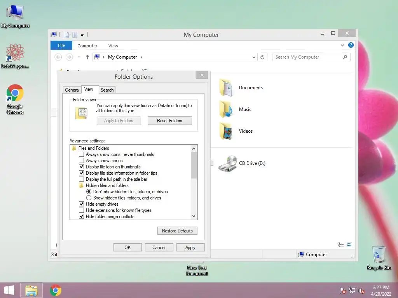Click File Explorer in the taskbar
Viewport: 398px width, 298px height.
point(31,290)
